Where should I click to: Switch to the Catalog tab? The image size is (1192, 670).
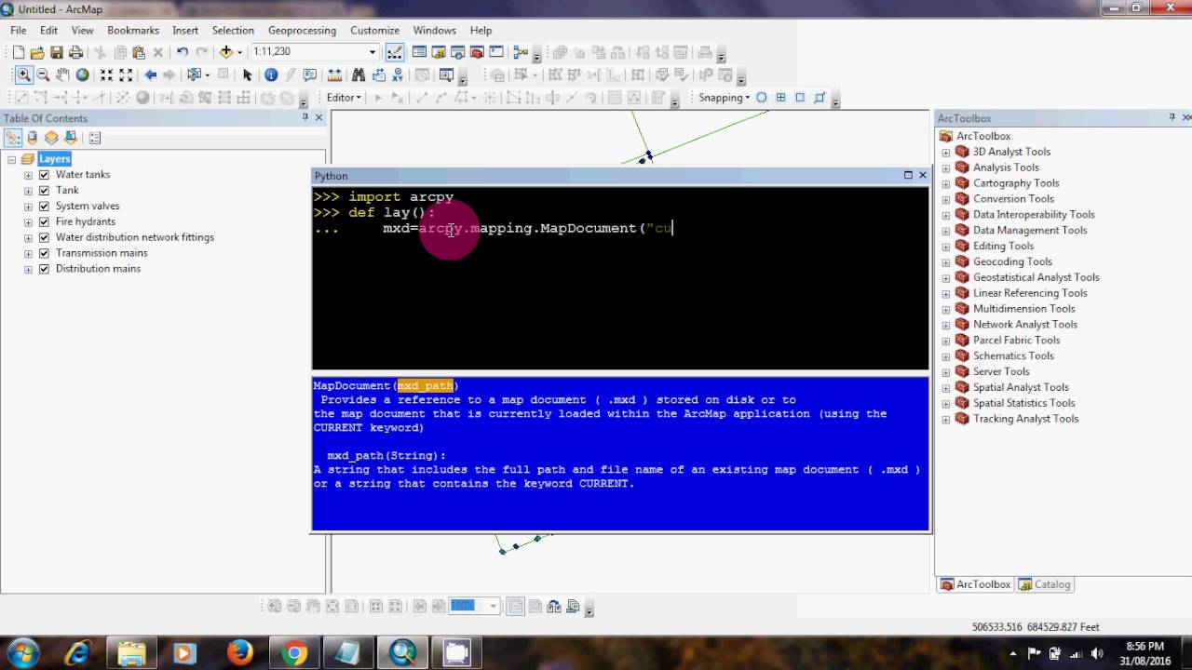click(x=1045, y=584)
